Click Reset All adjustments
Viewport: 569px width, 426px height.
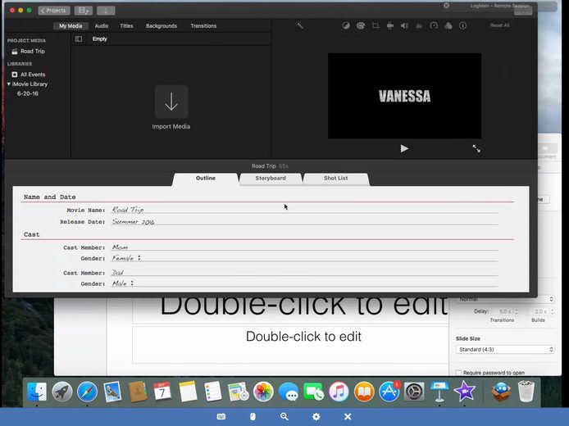click(x=499, y=25)
